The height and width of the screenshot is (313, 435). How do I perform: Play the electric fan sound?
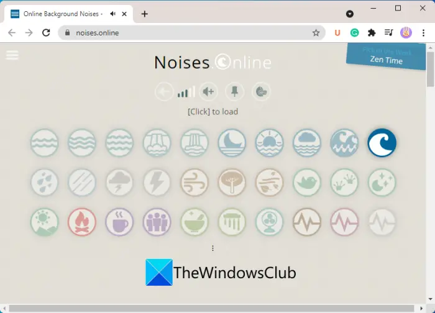coord(269,222)
